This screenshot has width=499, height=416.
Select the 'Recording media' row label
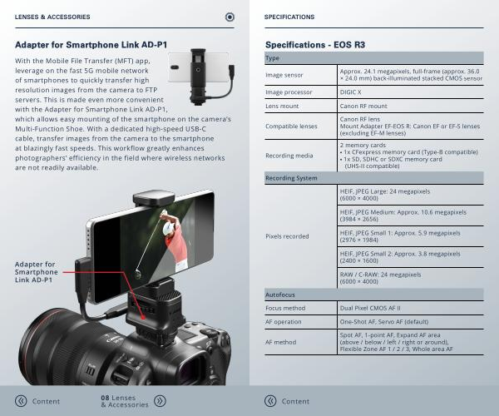pyautogui.click(x=289, y=156)
